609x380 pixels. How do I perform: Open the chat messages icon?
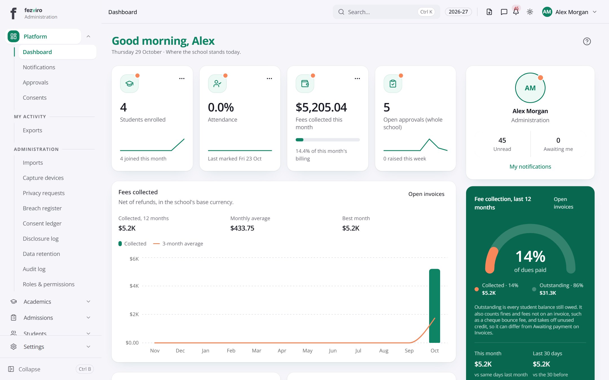(x=504, y=12)
